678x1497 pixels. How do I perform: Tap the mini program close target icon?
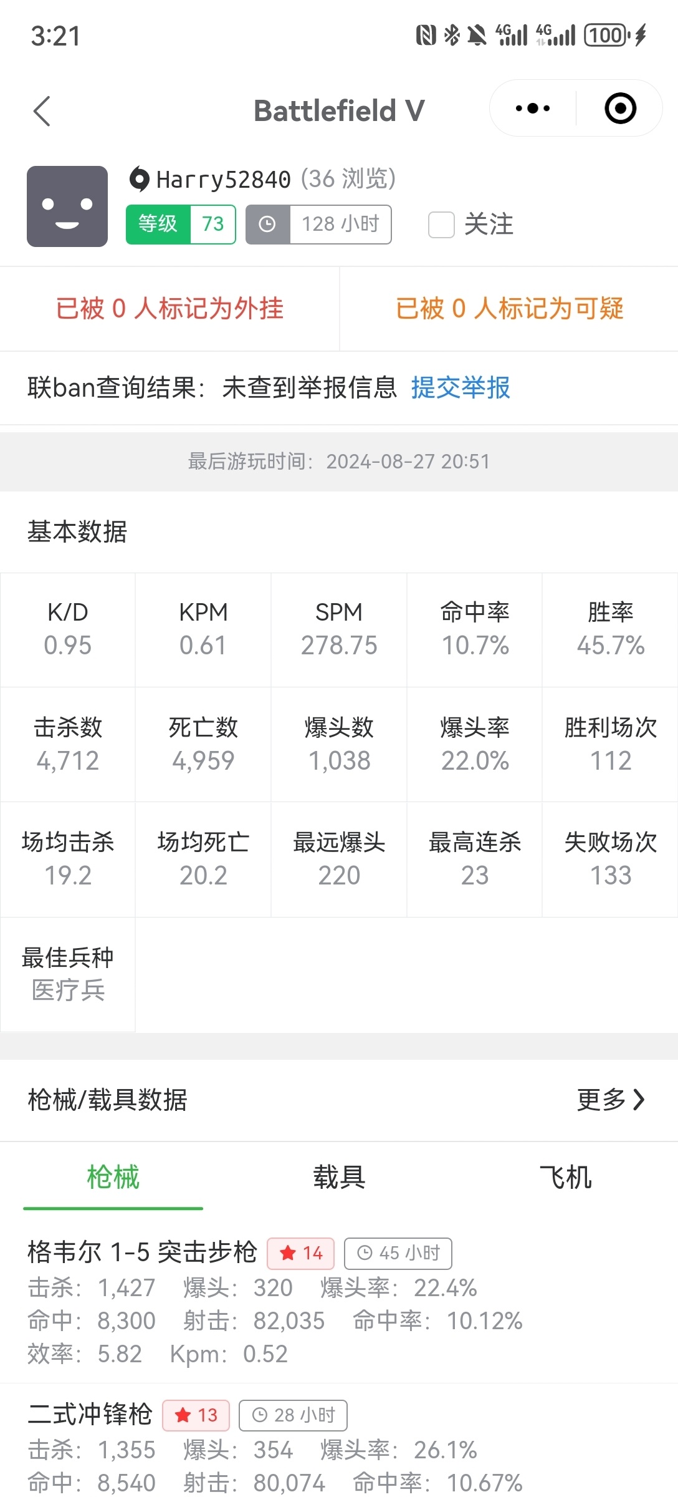(620, 109)
